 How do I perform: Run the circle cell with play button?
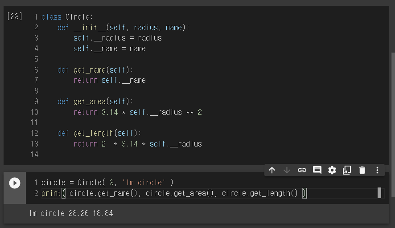click(15, 183)
